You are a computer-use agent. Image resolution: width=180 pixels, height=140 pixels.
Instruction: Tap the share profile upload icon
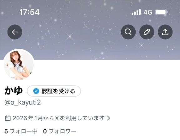point(165,32)
